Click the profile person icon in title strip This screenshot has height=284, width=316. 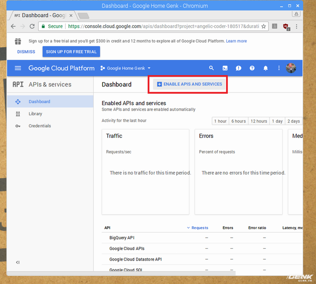[296, 14]
